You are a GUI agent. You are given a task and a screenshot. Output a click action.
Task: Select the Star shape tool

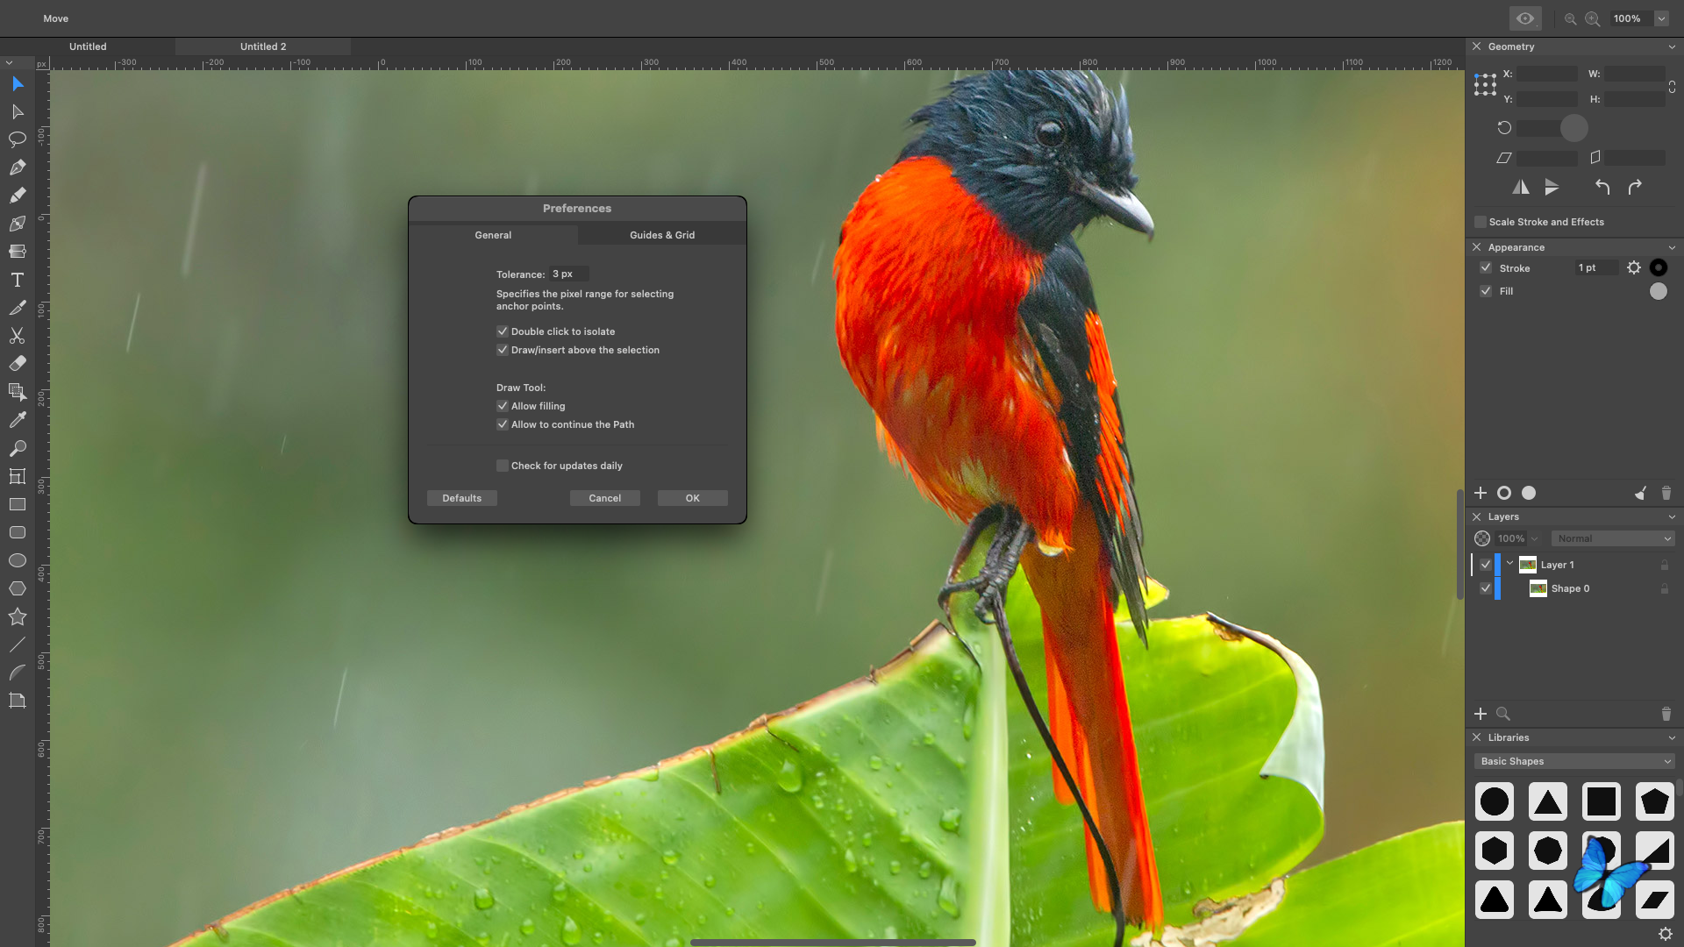(17, 616)
